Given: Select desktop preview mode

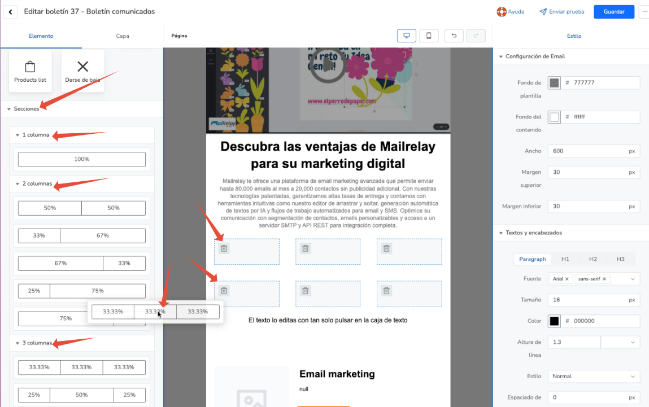Looking at the screenshot, I should point(407,36).
